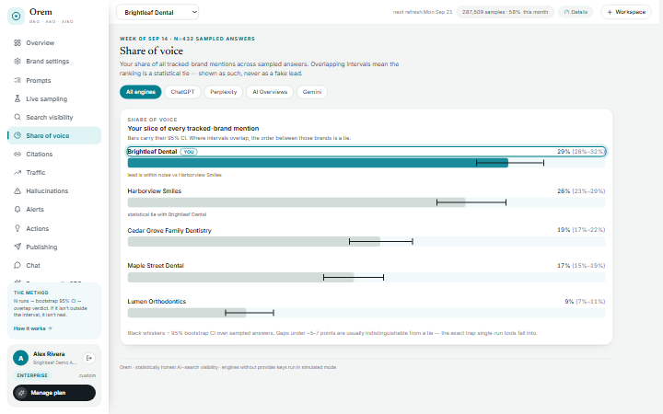Image resolution: width=663 pixels, height=414 pixels.
Task: Open the Hallucinations menu item
Action: (x=54, y=191)
